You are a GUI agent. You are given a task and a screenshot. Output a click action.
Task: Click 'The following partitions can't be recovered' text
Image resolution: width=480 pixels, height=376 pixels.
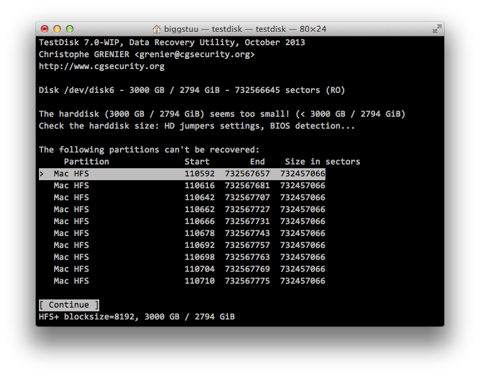click(x=149, y=150)
